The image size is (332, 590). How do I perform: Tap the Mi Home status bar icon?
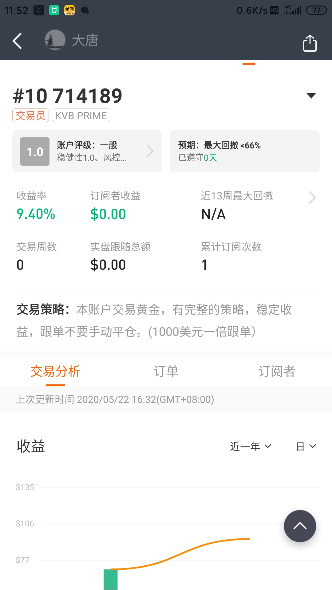tap(54, 10)
